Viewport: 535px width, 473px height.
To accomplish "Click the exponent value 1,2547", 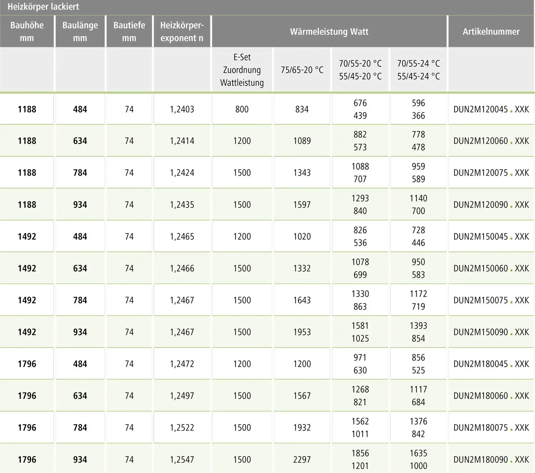I will [182, 459].
